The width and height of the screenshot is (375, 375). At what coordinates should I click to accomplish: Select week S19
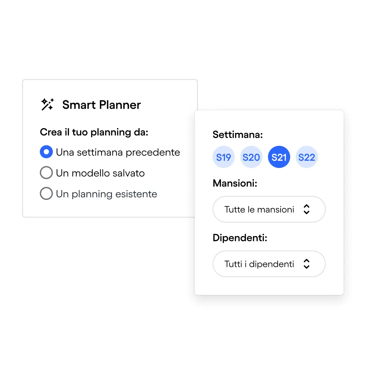[224, 157]
